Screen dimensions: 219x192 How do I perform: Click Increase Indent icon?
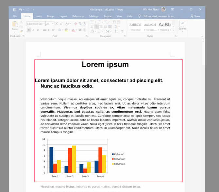tap(119, 22)
